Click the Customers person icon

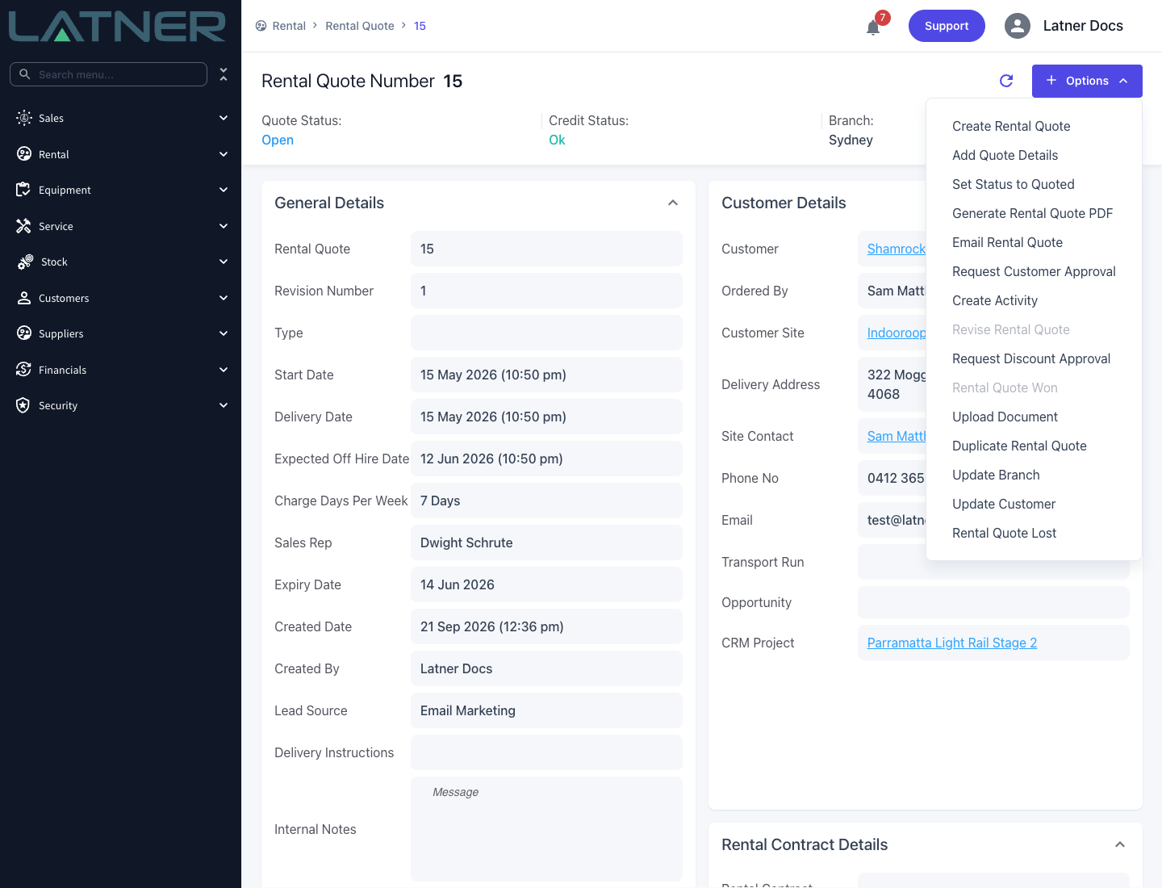pyautogui.click(x=24, y=298)
